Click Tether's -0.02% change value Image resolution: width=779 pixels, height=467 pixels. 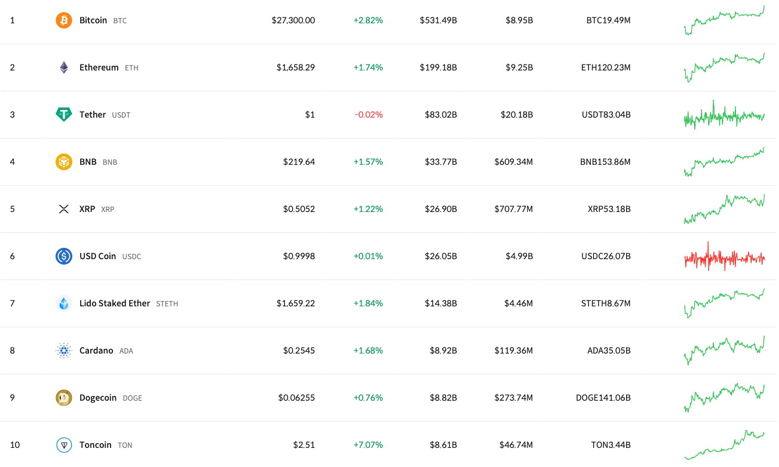tap(369, 115)
